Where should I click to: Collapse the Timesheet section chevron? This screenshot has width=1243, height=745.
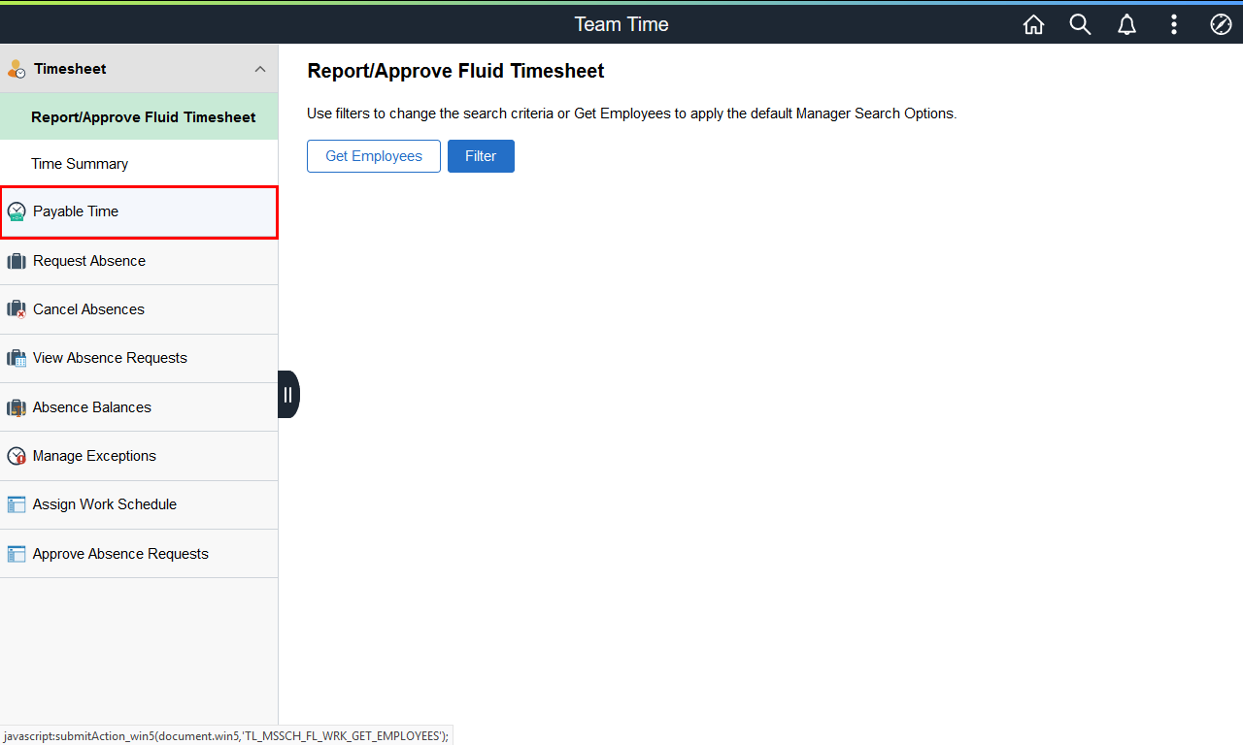(259, 69)
